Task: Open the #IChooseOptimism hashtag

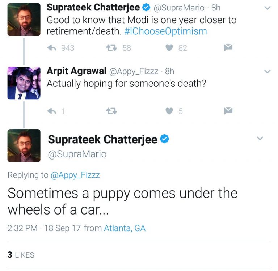Action: point(165,31)
